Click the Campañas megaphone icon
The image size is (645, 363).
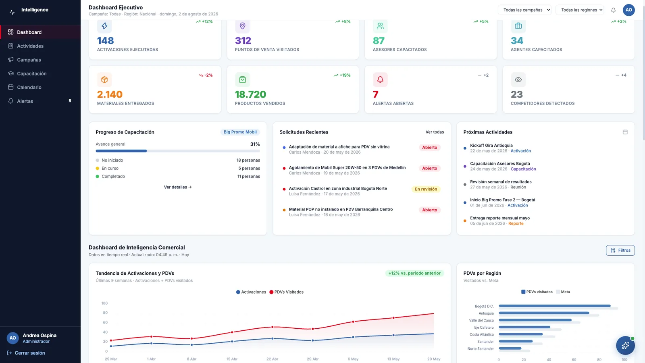(x=11, y=60)
